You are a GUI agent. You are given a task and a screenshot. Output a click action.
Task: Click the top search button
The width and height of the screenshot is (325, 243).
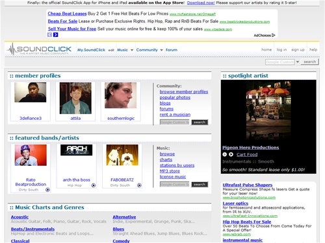pos(309,62)
